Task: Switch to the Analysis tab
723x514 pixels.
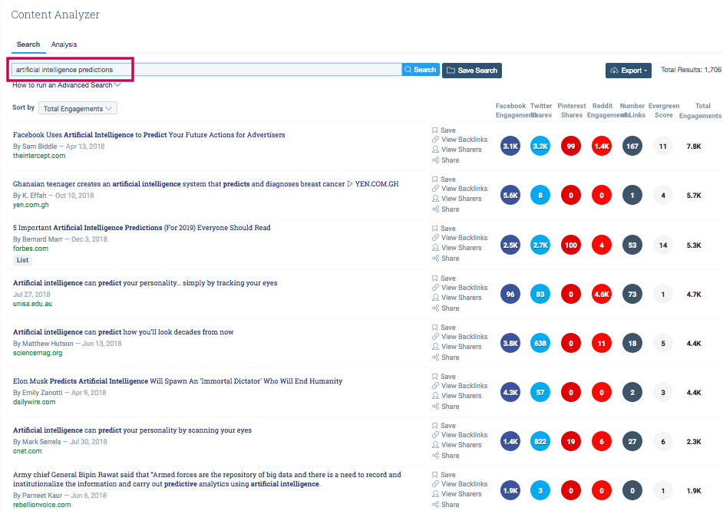Action: coord(64,44)
